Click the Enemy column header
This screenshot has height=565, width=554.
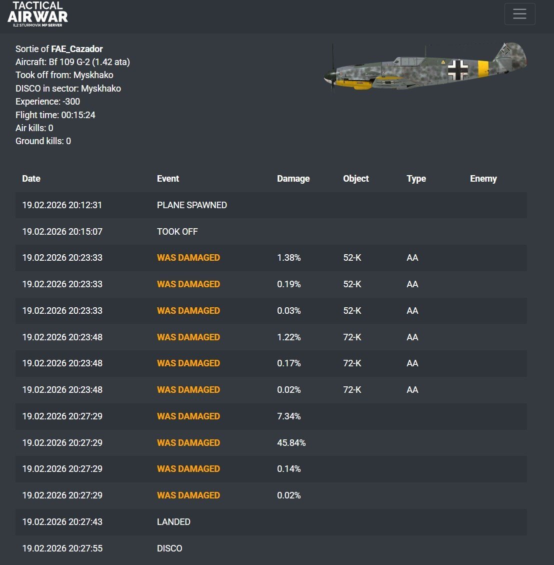point(483,179)
